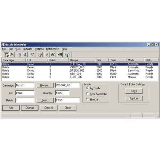Click the Train... browse button
The width and height of the screenshot is (160, 160).
[x=45, y=100]
